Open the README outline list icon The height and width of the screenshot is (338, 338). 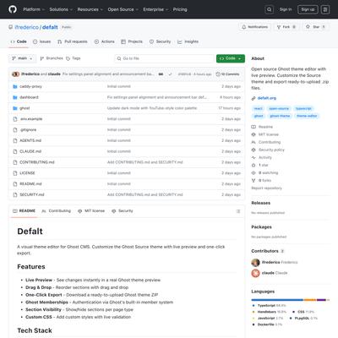point(238,211)
